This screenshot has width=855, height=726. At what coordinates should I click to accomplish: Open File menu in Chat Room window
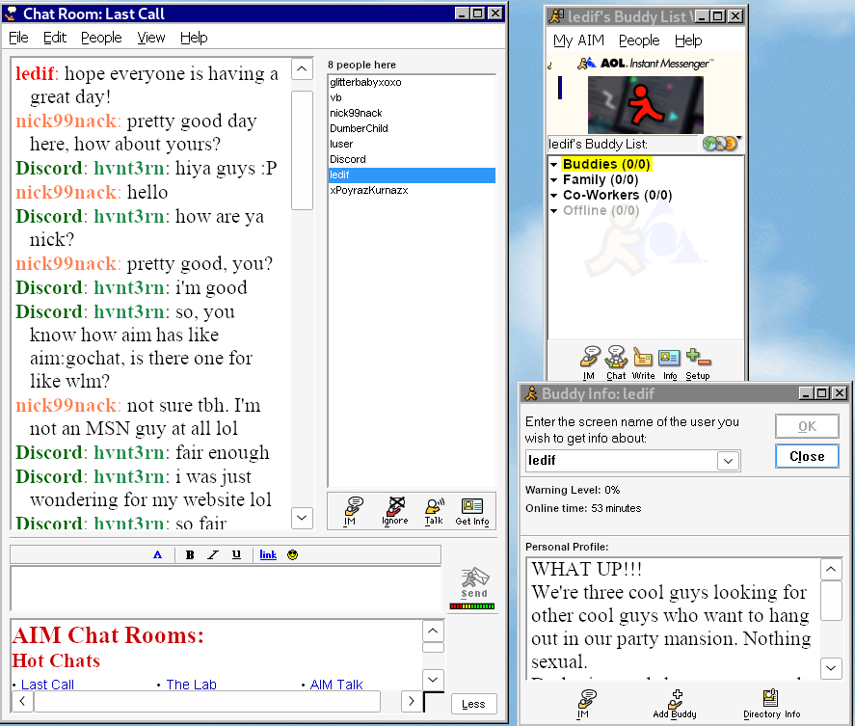pyautogui.click(x=18, y=38)
